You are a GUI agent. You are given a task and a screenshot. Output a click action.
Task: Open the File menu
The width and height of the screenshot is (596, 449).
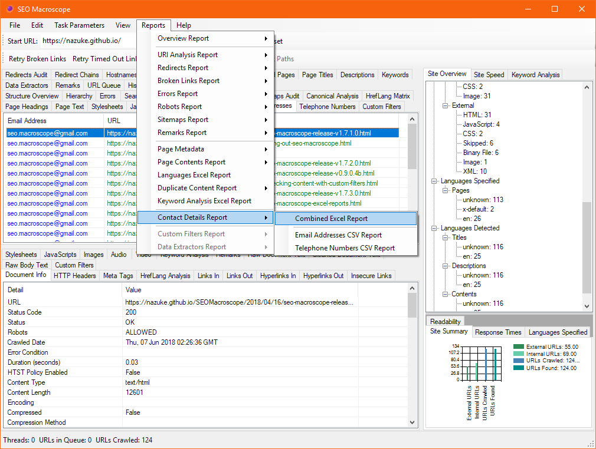coord(15,25)
